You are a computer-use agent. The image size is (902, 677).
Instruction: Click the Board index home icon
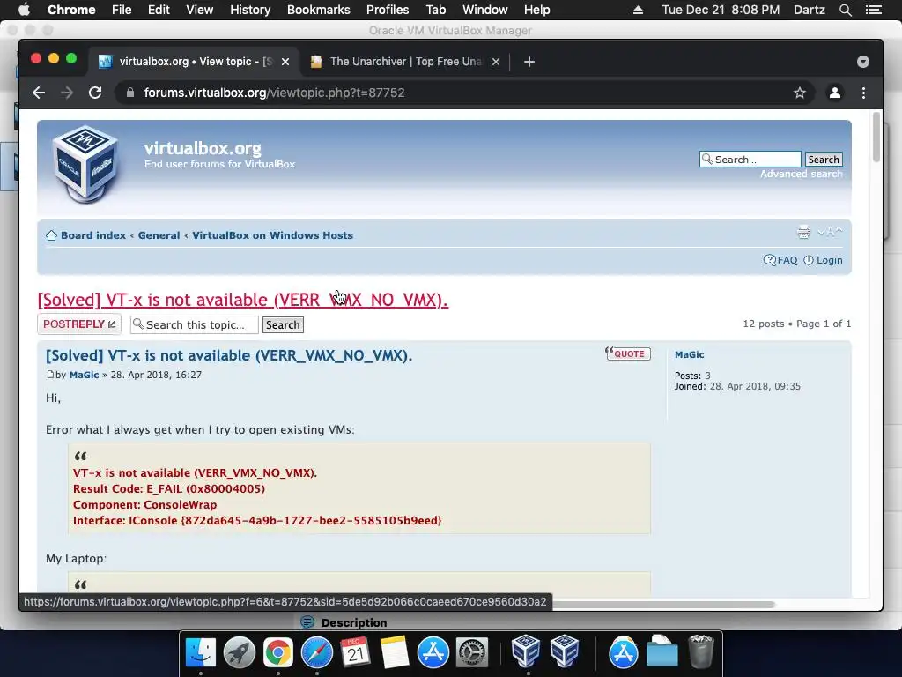51,235
